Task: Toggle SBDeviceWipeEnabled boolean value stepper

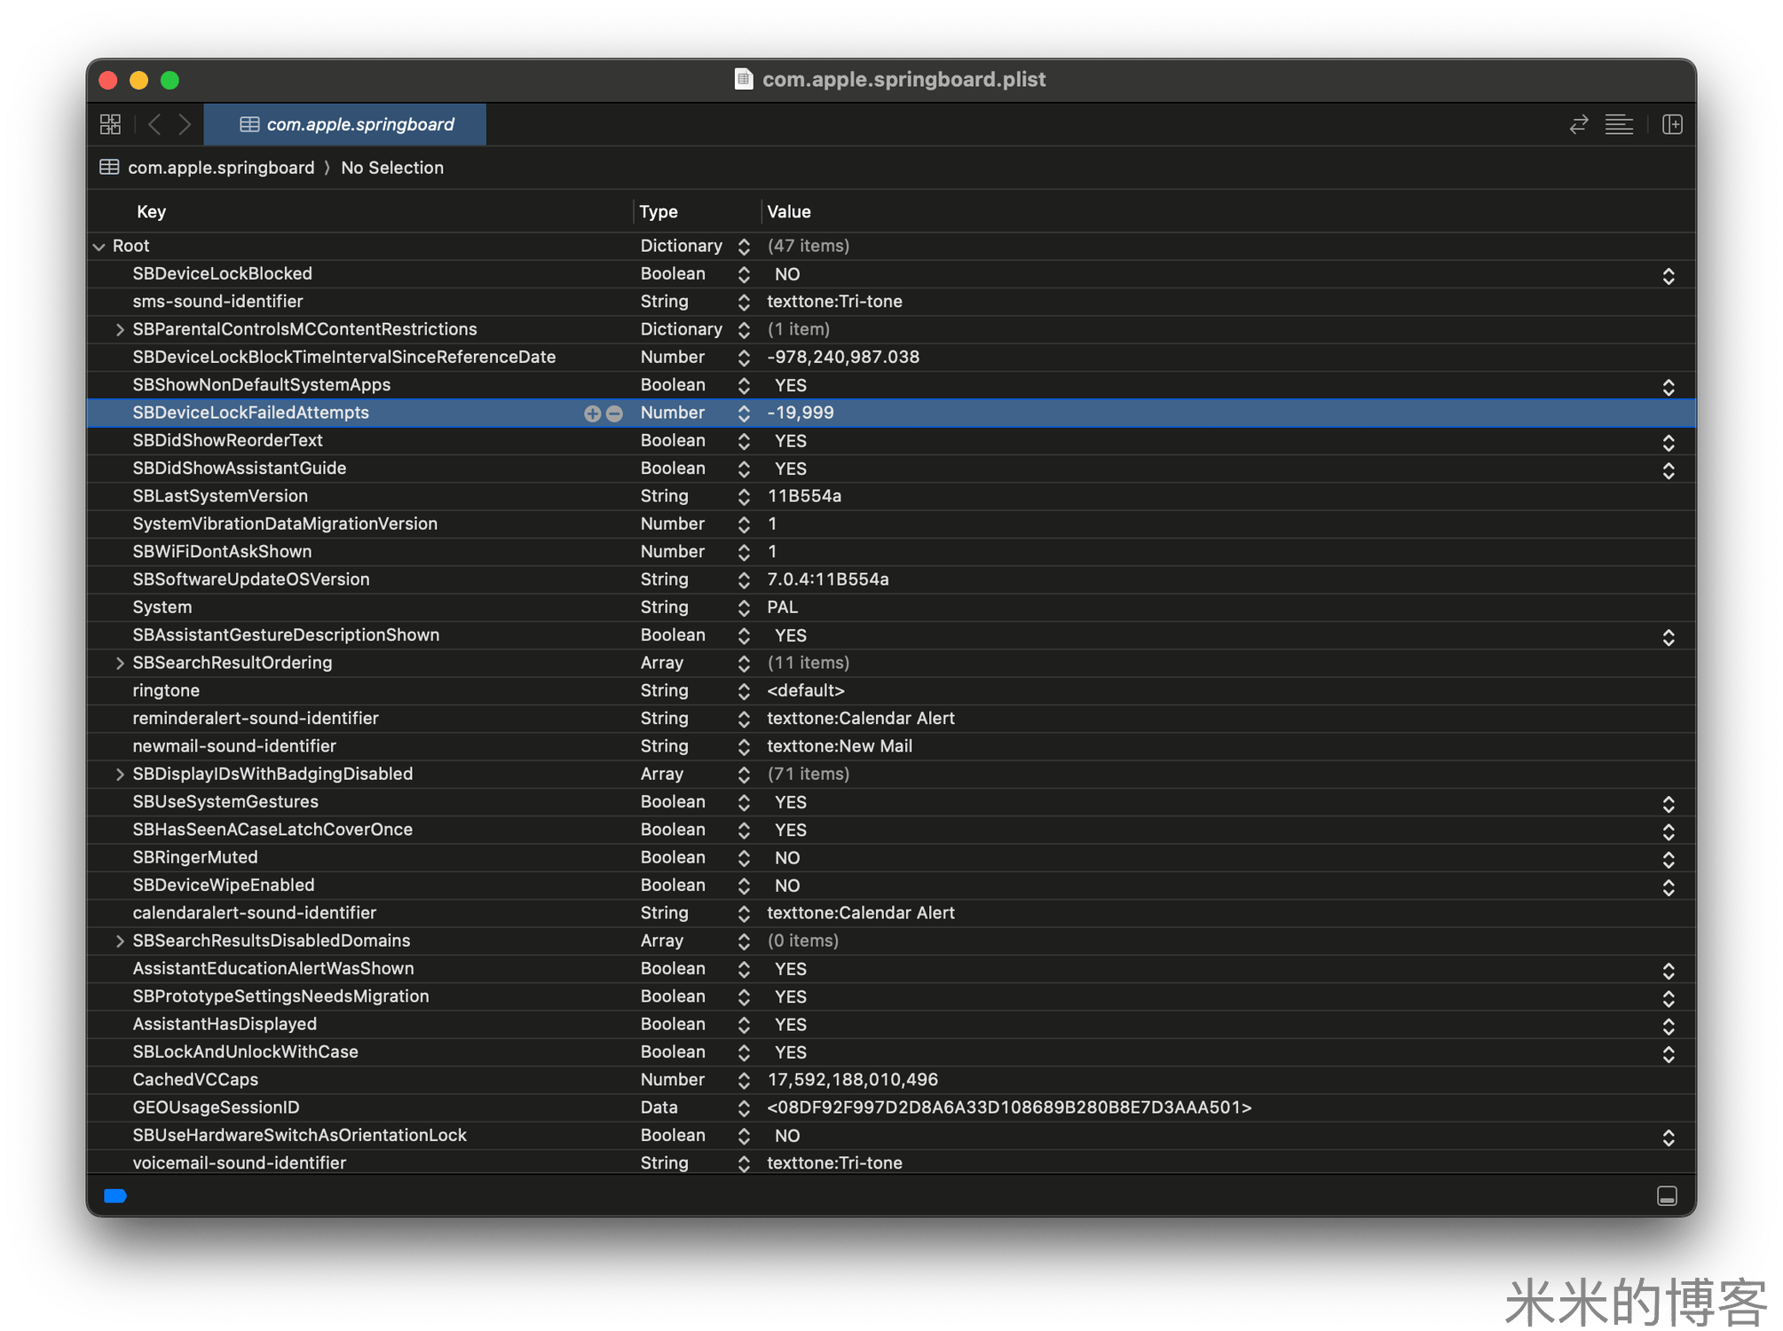Action: [1668, 887]
